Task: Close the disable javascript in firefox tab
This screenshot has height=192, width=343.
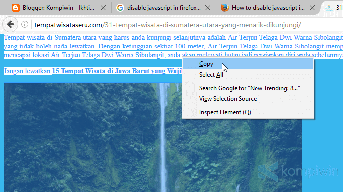Action: coord(208,8)
